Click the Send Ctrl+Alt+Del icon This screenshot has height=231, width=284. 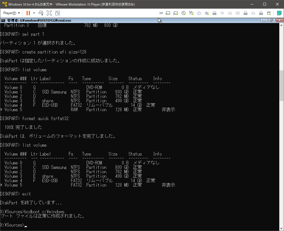pyautogui.click(x=41, y=13)
